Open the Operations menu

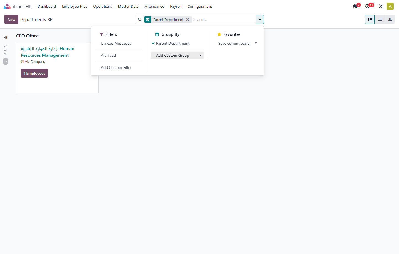[103, 6]
